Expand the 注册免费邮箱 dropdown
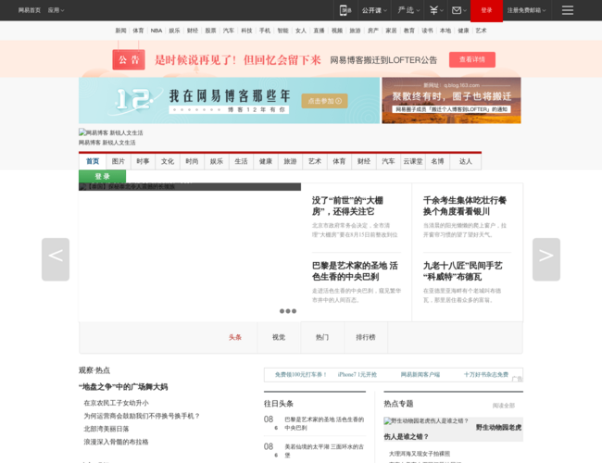This screenshot has height=463, width=602. [526, 10]
